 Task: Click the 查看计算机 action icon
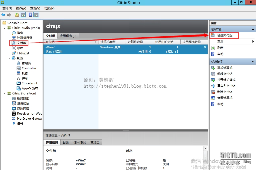pos(213,98)
